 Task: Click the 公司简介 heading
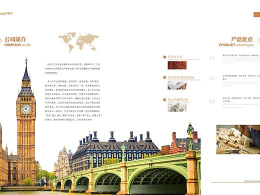tap(15, 39)
